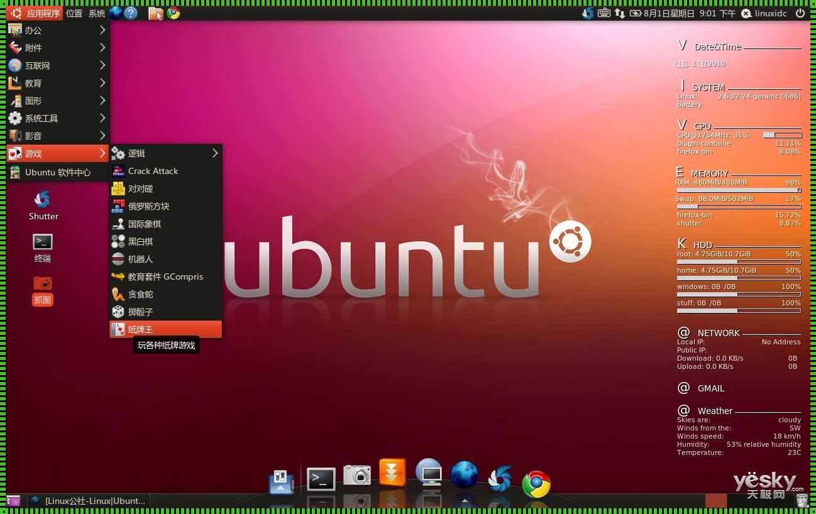Click the blue help question mark icon
816x514 pixels.
coord(131,13)
